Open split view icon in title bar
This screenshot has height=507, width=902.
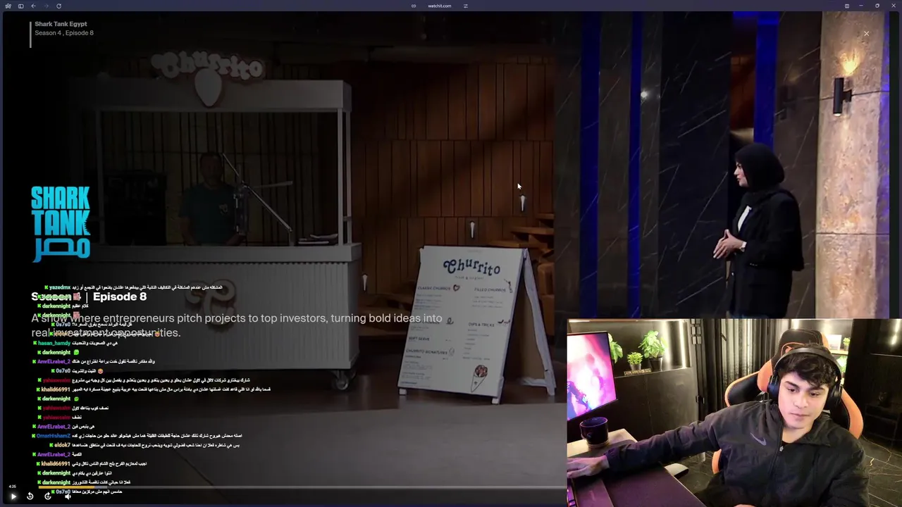[847, 6]
